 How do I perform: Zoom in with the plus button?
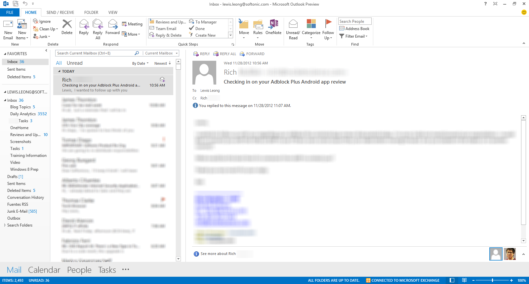[511, 280]
